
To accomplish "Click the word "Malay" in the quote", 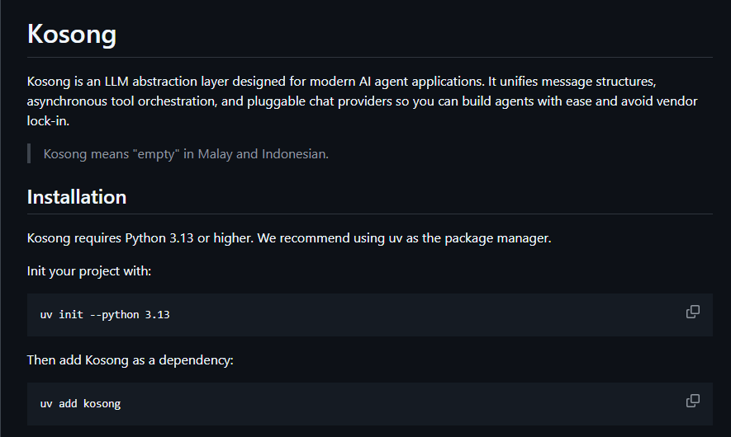I will click(x=215, y=153).
